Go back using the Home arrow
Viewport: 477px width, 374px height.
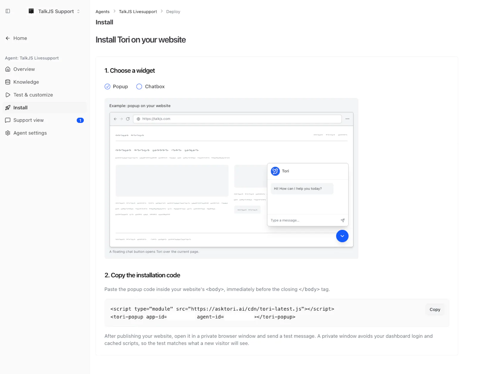8,38
